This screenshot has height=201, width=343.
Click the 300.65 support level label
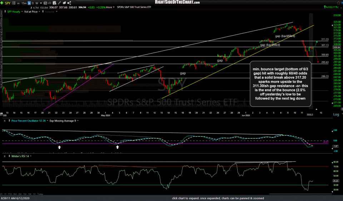(x=325, y=55)
